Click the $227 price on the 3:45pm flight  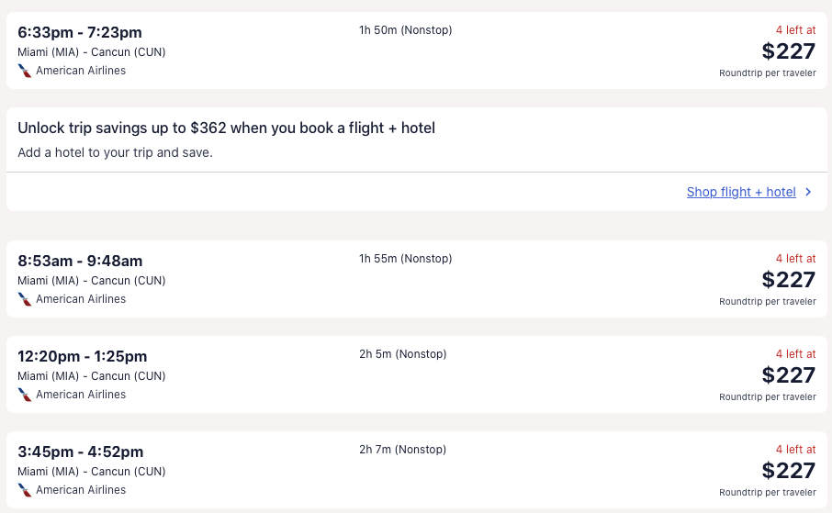[x=788, y=471]
